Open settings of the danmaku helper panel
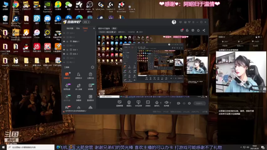Image resolution: width=267 pixels, height=150 pixels. [259, 37]
